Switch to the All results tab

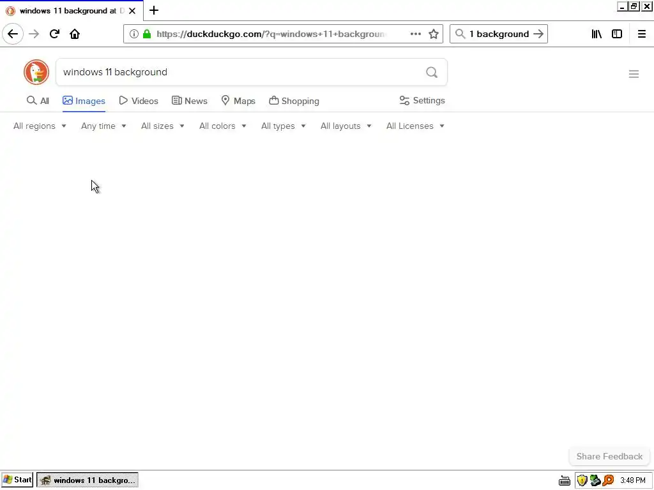pos(38,101)
